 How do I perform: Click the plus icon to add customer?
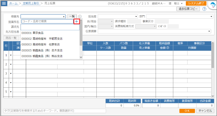coord(77,21)
